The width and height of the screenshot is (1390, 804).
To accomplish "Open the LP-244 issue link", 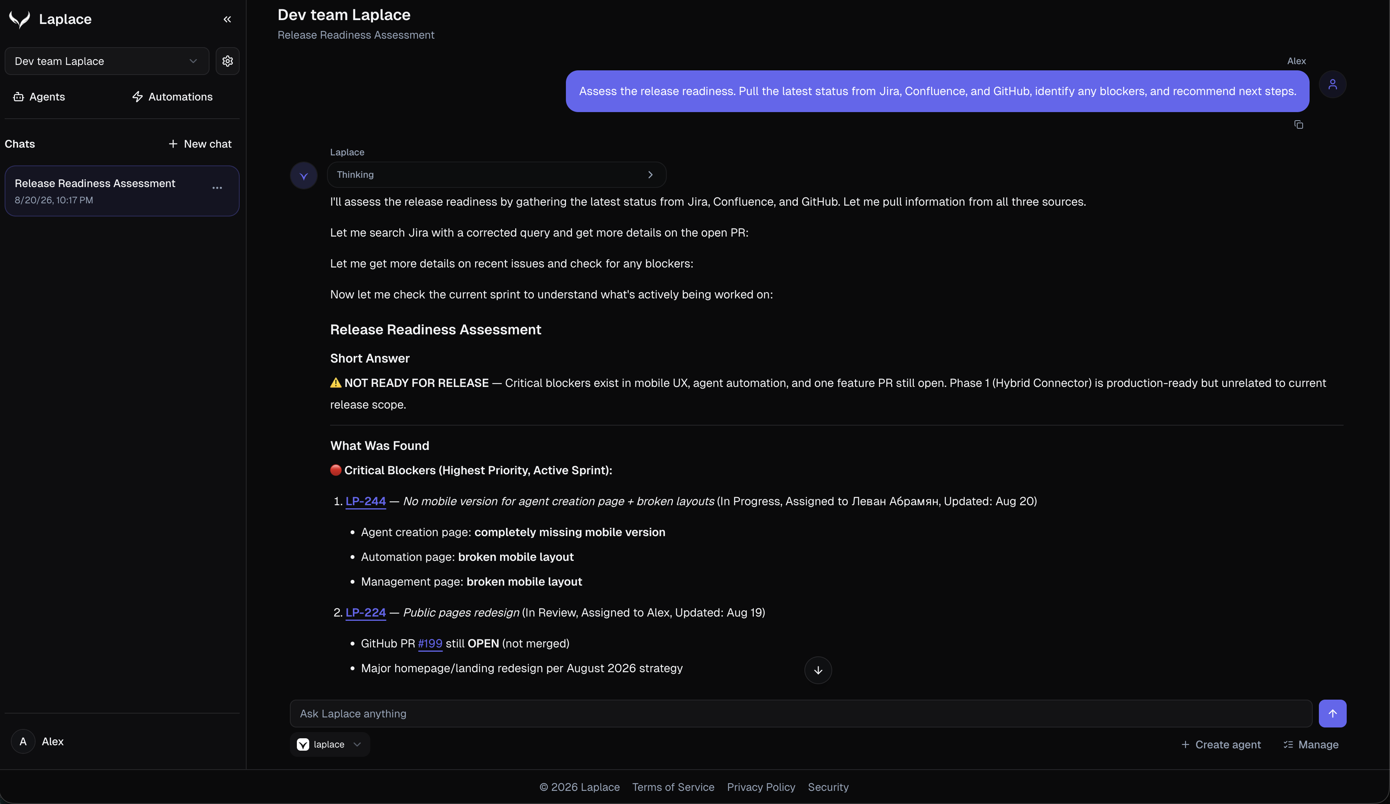I will coord(365,501).
